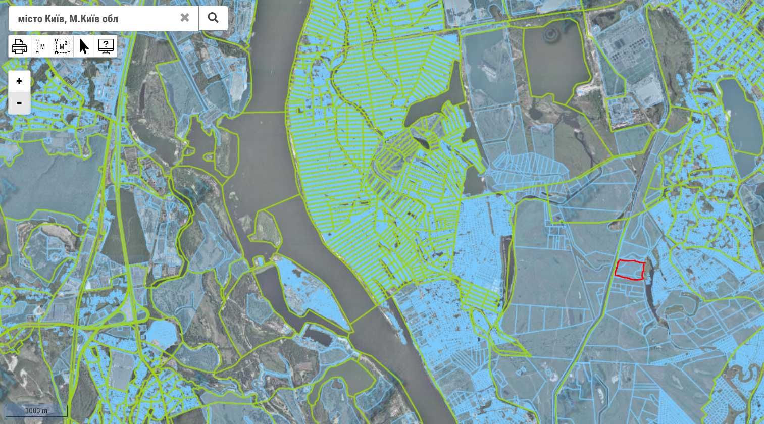Activate the arrow pointer selection tool

84,46
